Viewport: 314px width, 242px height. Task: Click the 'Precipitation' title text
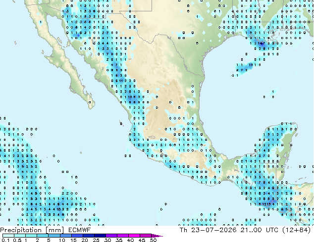click(21, 230)
